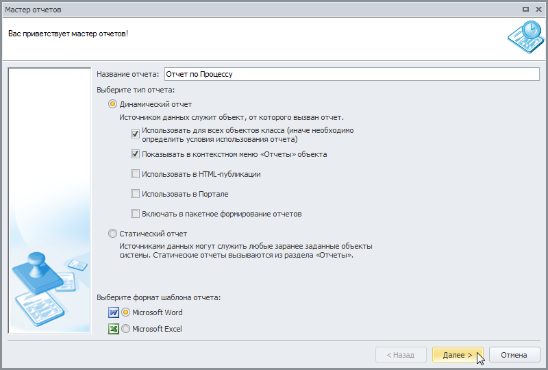
Task: Choose Microsoft Word template format
Action: [x=126, y=312]
